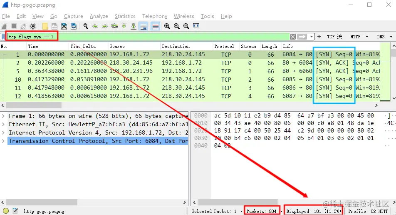The image size is (396, 215).
Task: Sort by the Source column header
Action: click(x=134, y=47)
